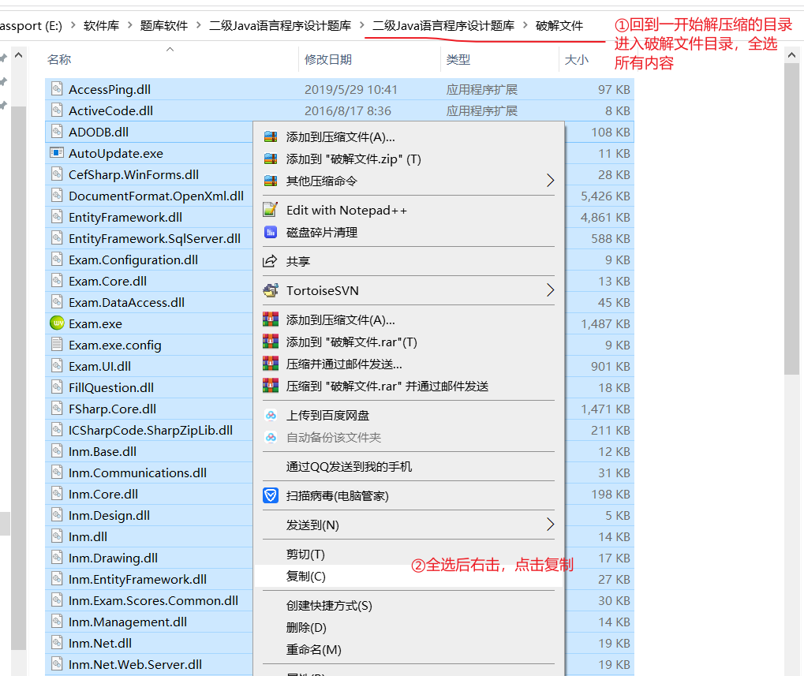
Task: Click date 2019/5/29 10:41 cell
Action: click(x=351, y=90)
